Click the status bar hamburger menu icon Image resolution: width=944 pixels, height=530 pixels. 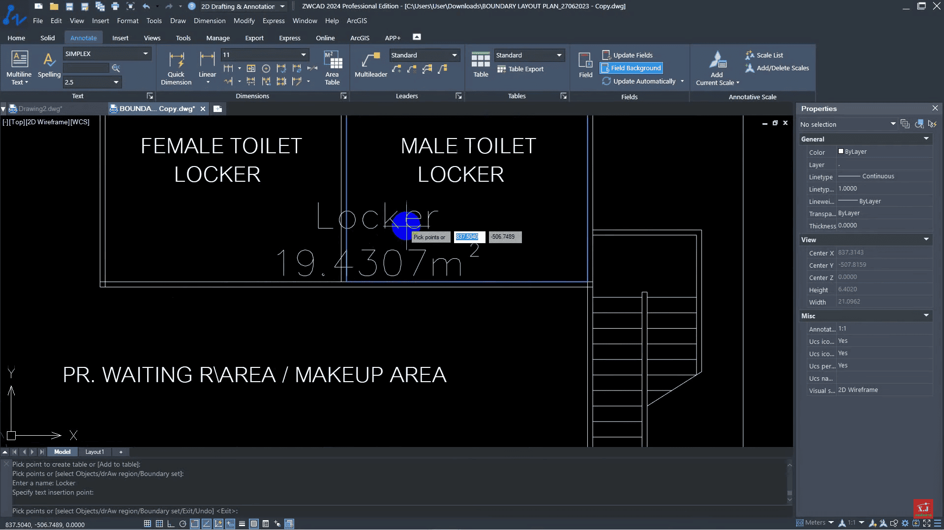[938, 523]
